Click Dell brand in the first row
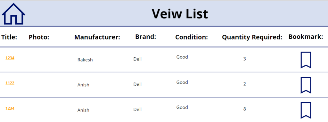The width and height of the screenshot is (328, 122). 137,59
